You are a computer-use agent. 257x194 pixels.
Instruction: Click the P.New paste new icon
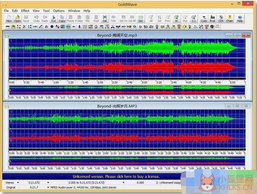(79, 19)
